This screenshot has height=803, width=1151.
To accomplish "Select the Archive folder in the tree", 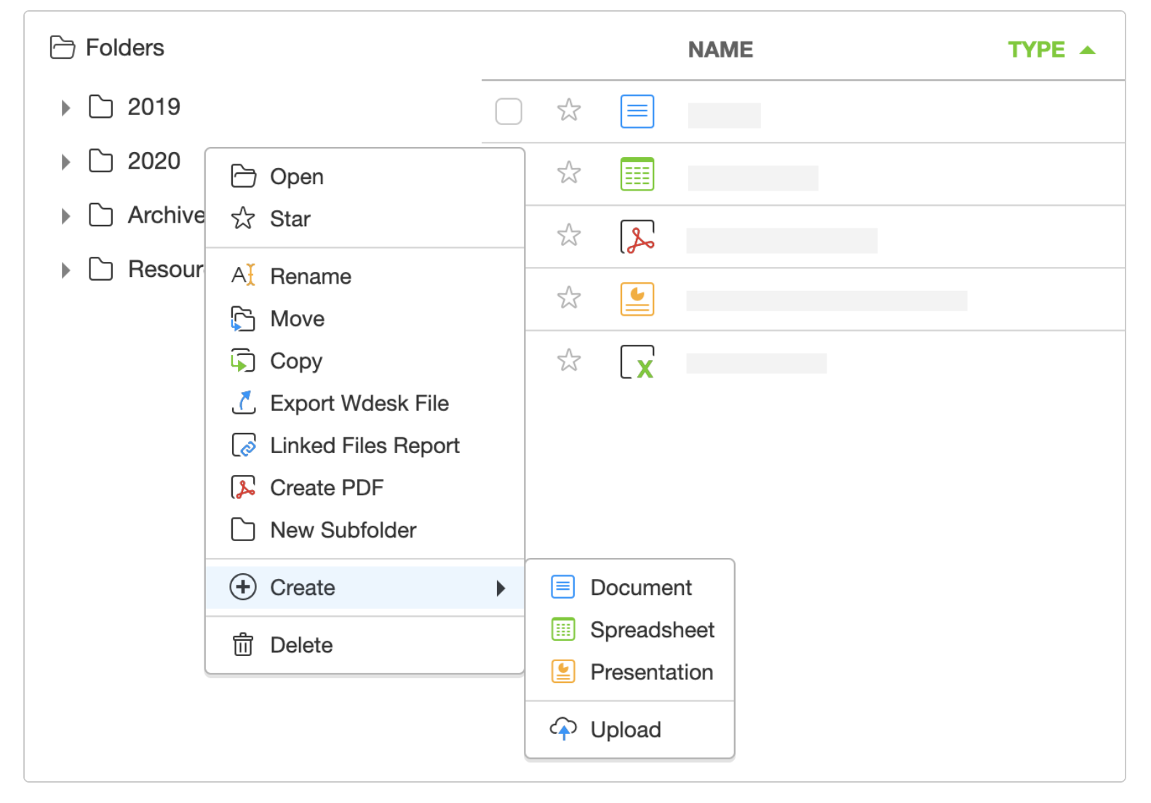I will click(x=166, y=215).
